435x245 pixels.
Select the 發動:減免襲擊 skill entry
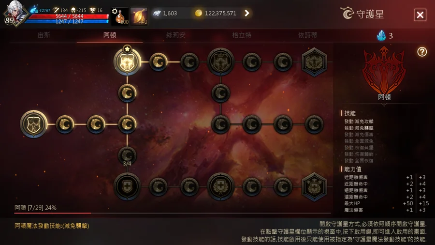pos(359,128)
